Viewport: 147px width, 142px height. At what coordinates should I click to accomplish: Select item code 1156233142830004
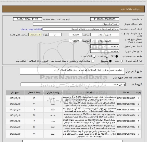tap(126, 115)
